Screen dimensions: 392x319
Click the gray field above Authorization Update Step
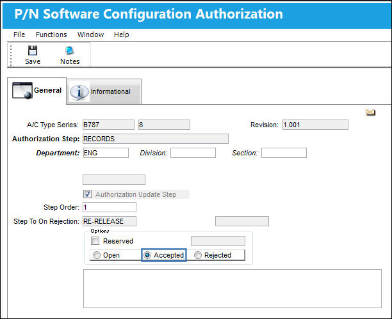tap(114, 180)
